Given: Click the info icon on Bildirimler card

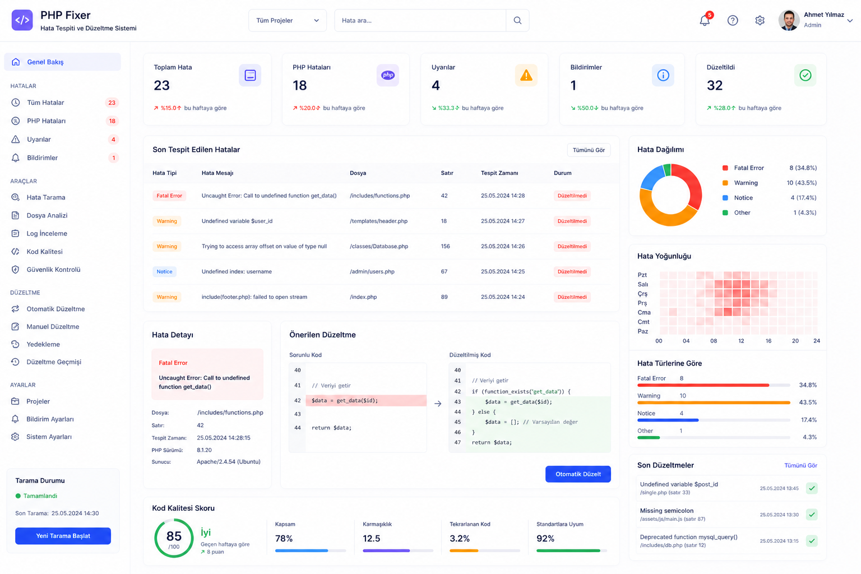Looking at the screenshot, I should 663,75.
